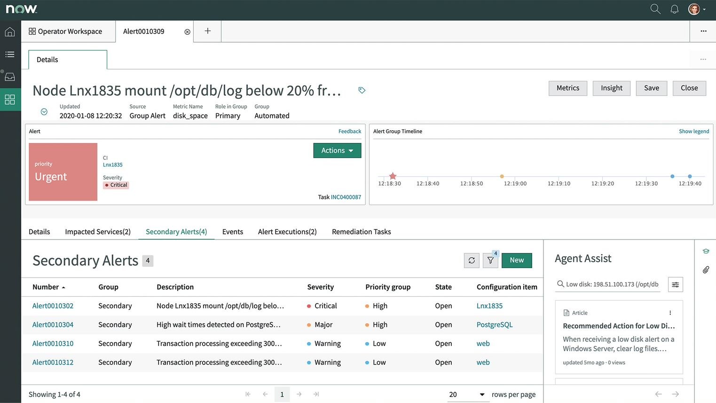Open the inbox icon in the sidebar
716x403 pixels.
click(x=10, y=76)
